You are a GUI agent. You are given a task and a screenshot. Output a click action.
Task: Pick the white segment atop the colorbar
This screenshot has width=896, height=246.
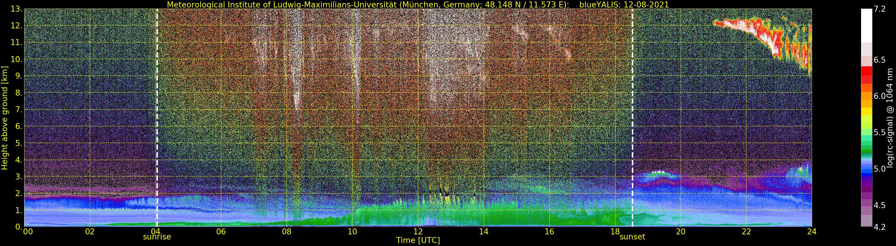[866, 25]
